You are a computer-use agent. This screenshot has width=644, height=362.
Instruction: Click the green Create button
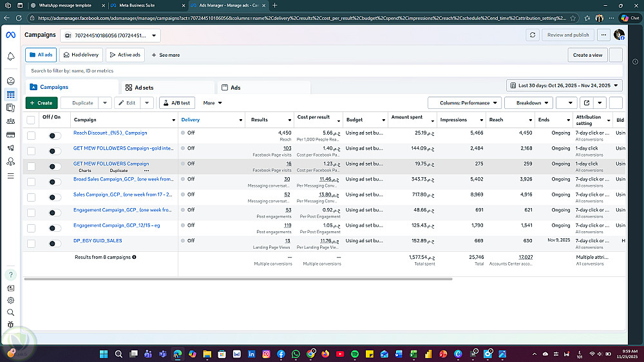point(41,102)
